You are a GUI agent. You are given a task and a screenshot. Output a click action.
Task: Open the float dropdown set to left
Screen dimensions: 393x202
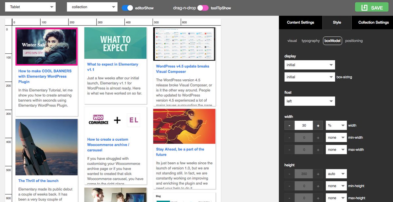click(x=310, y=101)
